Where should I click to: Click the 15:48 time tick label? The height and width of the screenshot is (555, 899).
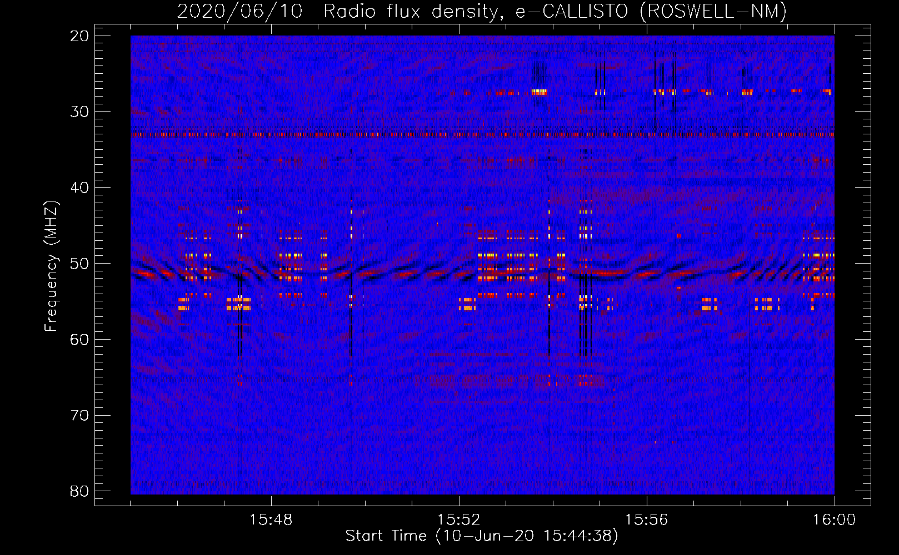click(x=271, y=520)
